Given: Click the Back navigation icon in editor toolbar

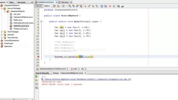Looking at the screenshot, I should 58,6.
